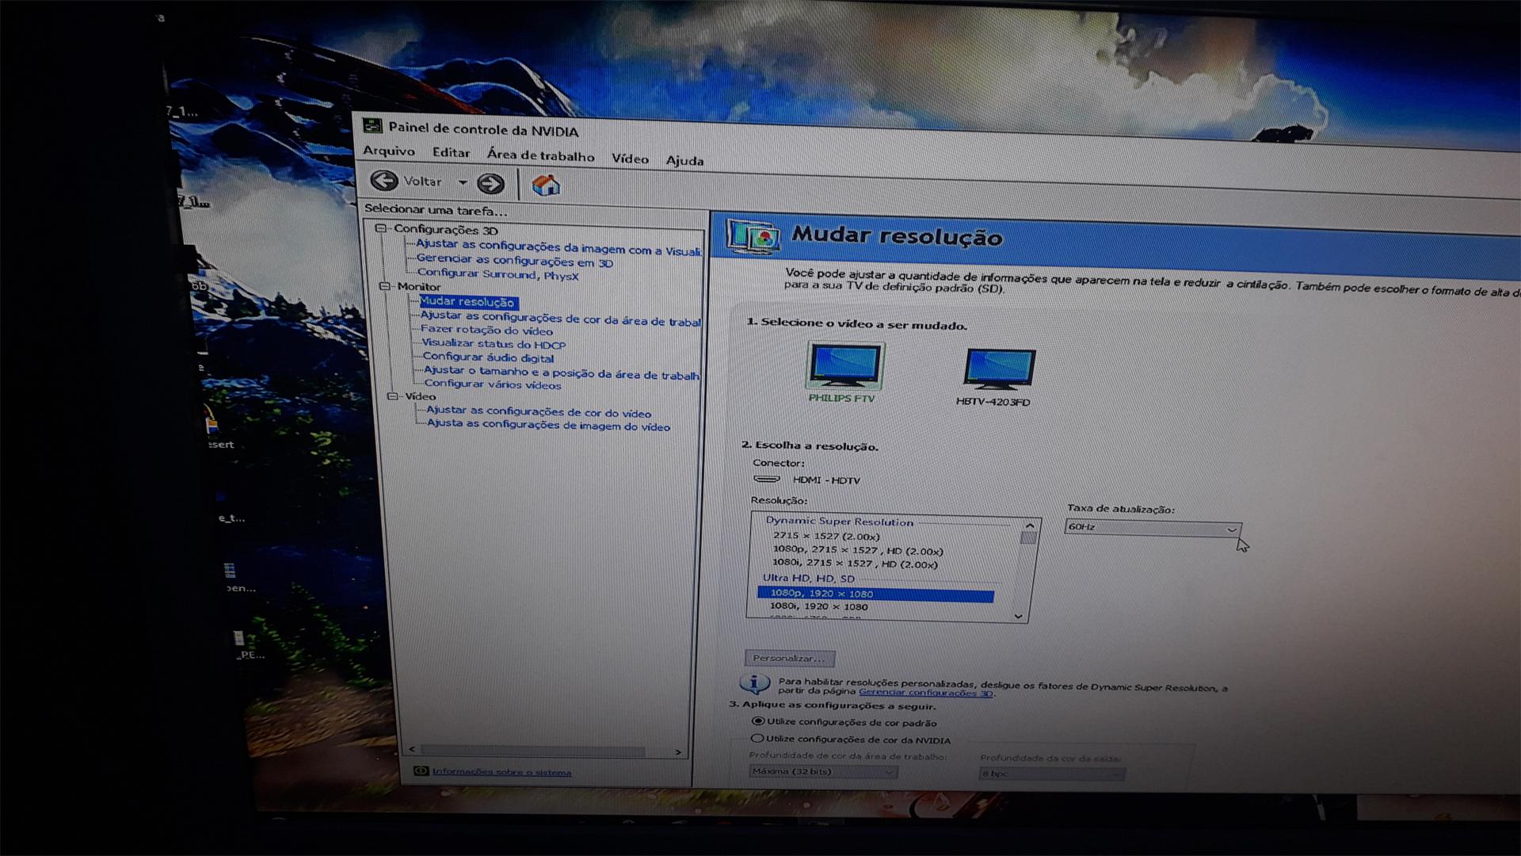
Task: Open Fazer rotação do vídeo
Action: tap(486, 330)
